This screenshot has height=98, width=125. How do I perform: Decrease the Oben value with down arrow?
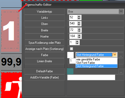(79, 24)
